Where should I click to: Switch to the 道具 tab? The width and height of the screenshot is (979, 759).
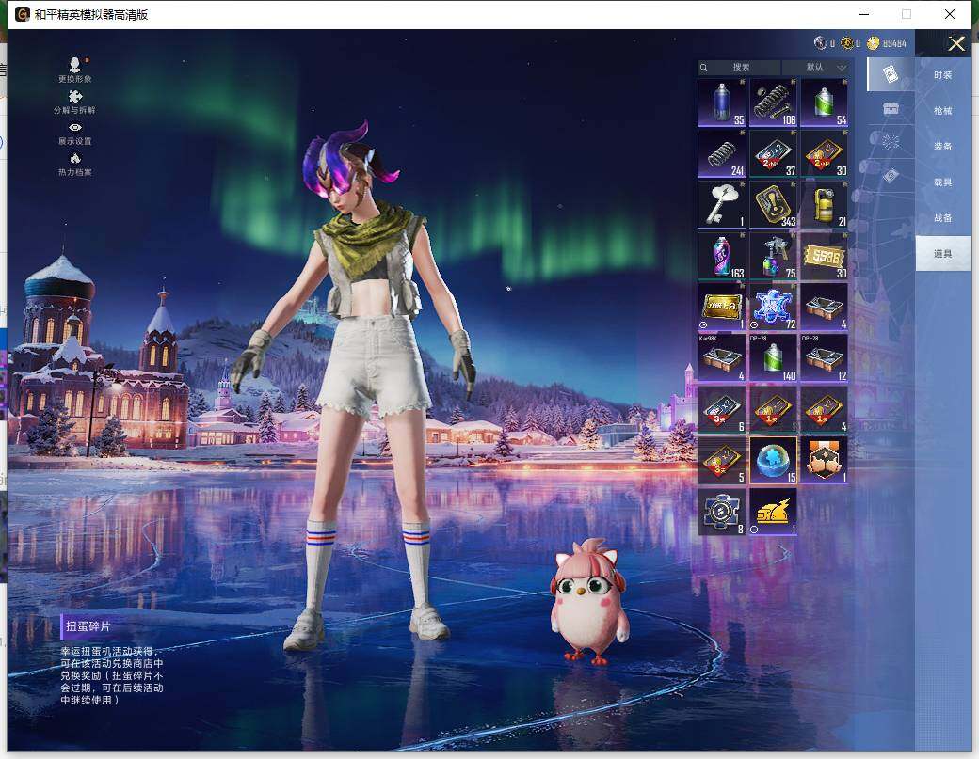click(x=943, y=253)
